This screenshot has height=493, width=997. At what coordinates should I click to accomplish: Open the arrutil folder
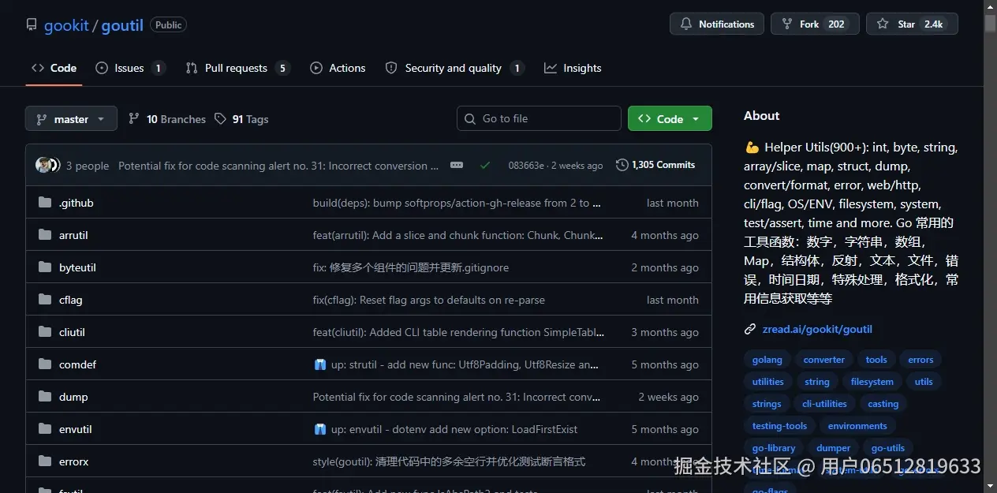73,235
